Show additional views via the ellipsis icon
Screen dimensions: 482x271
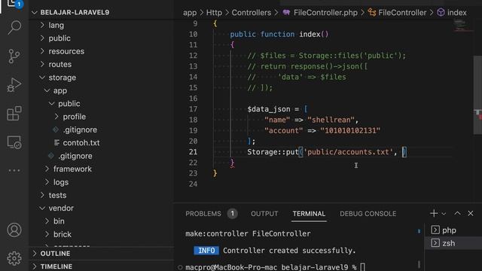14,170
